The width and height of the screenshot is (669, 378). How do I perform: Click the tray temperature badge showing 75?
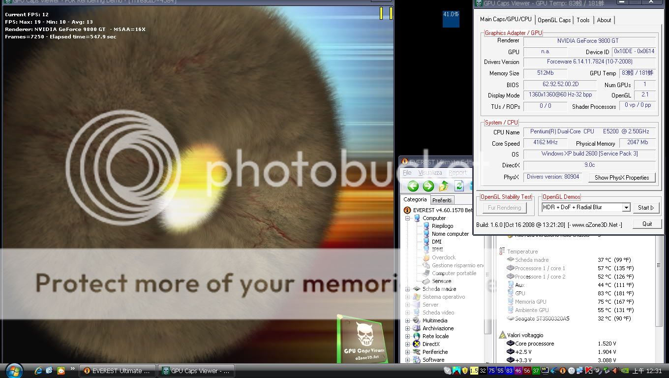coord(492,371)
